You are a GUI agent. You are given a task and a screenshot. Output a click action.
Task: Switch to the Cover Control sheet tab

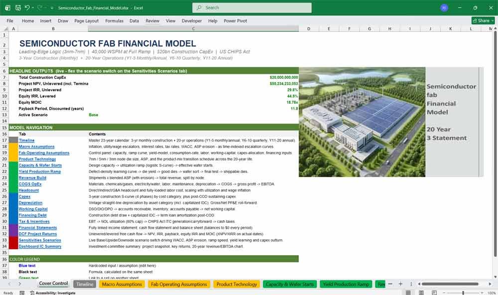53,284
